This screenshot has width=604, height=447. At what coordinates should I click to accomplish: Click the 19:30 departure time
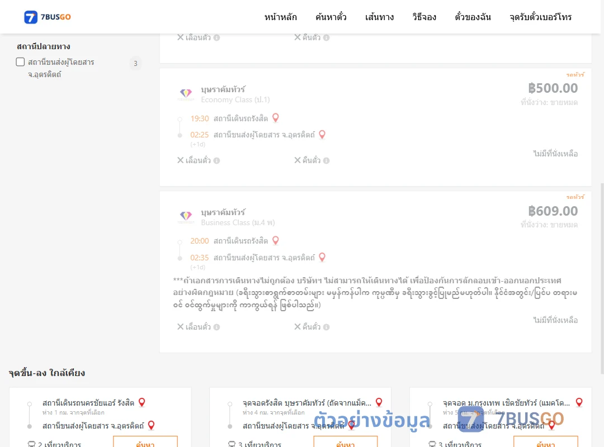200,118
